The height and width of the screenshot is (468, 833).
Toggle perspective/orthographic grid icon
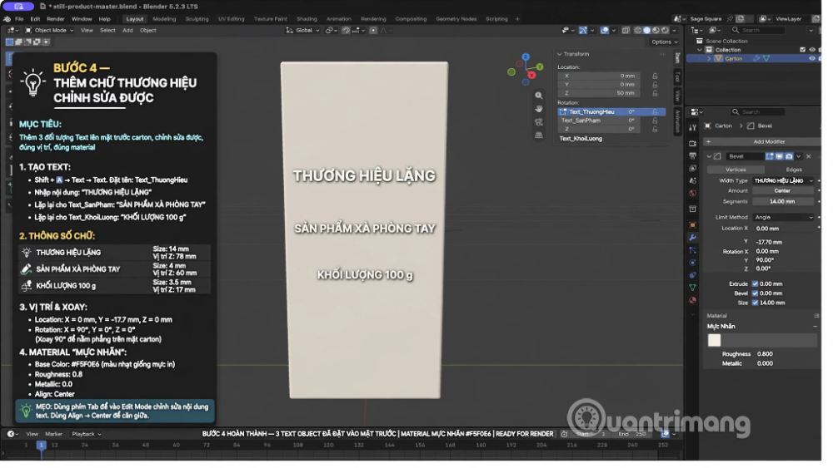tap(539, 135)
